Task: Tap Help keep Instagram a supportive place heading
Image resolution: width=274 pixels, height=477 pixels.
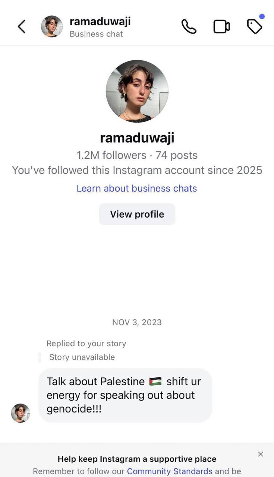Action: (137, 459)
